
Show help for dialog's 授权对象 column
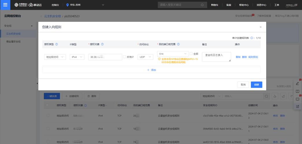[x=102, y=44]
